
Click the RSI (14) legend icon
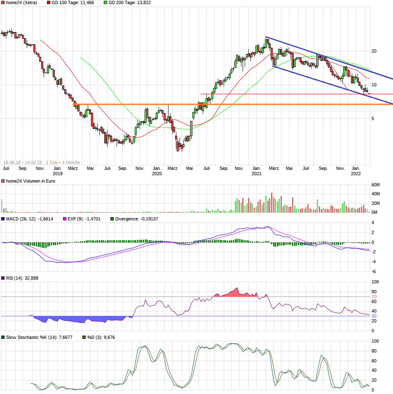[4, 278]
